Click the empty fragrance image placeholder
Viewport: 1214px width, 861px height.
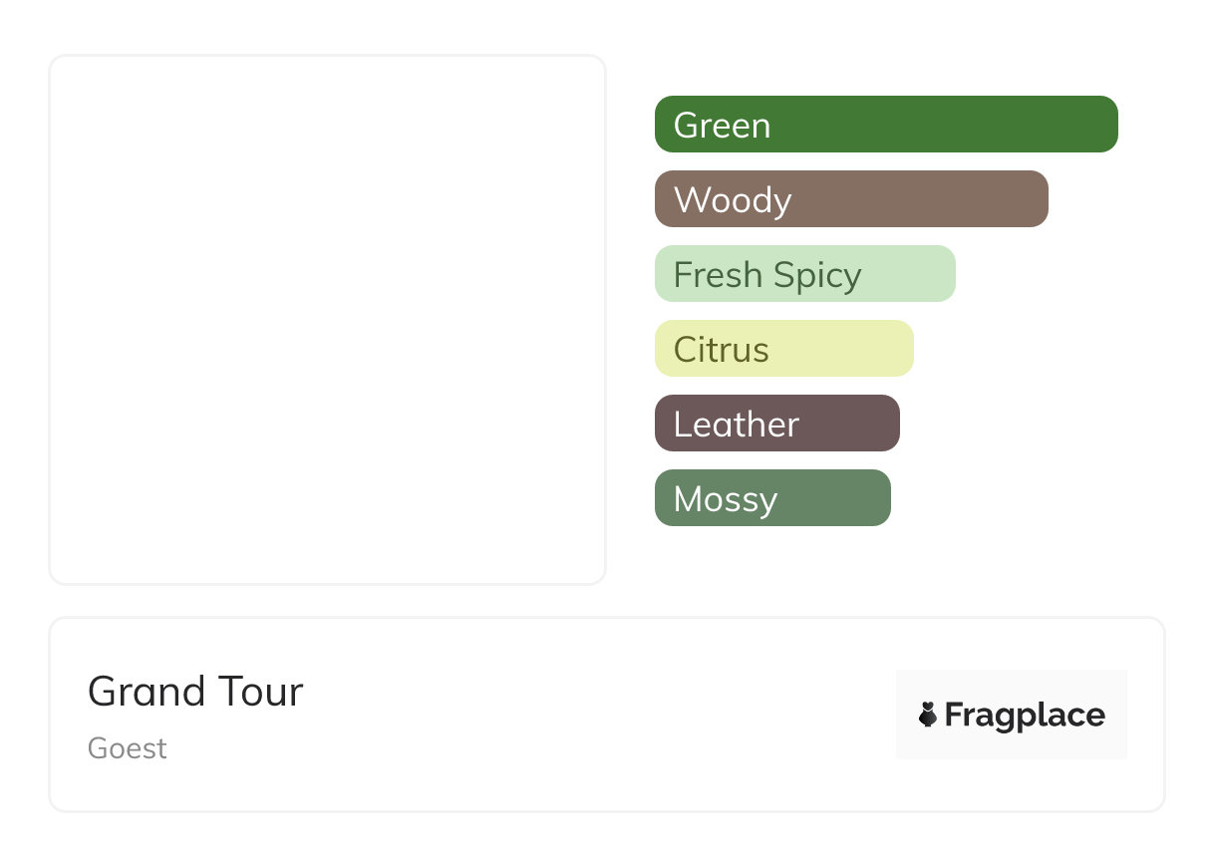[x=327, y=319]
